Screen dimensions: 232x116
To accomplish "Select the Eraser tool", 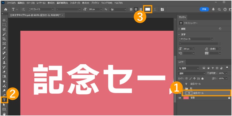I will tap(4, 72).
